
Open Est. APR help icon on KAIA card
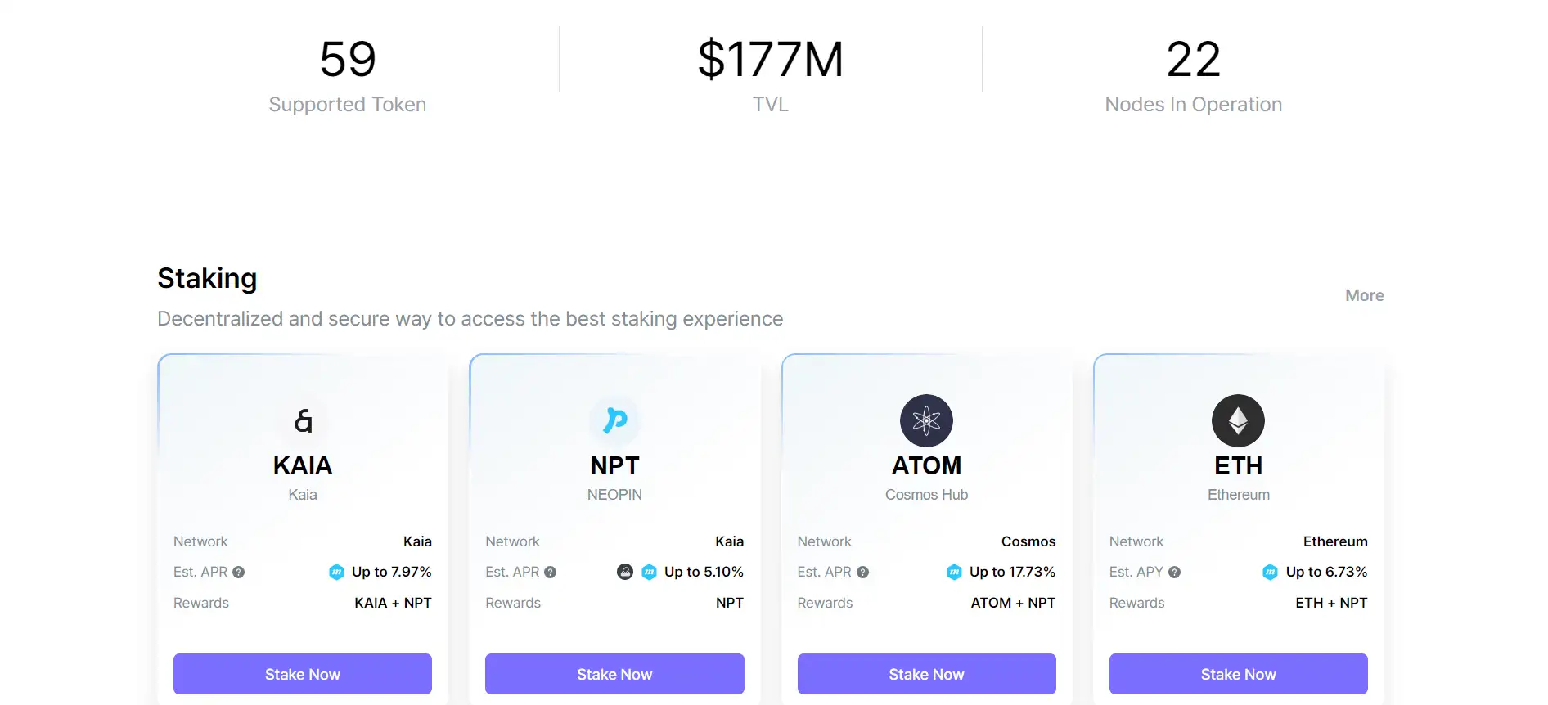click(x=239, y=573)
